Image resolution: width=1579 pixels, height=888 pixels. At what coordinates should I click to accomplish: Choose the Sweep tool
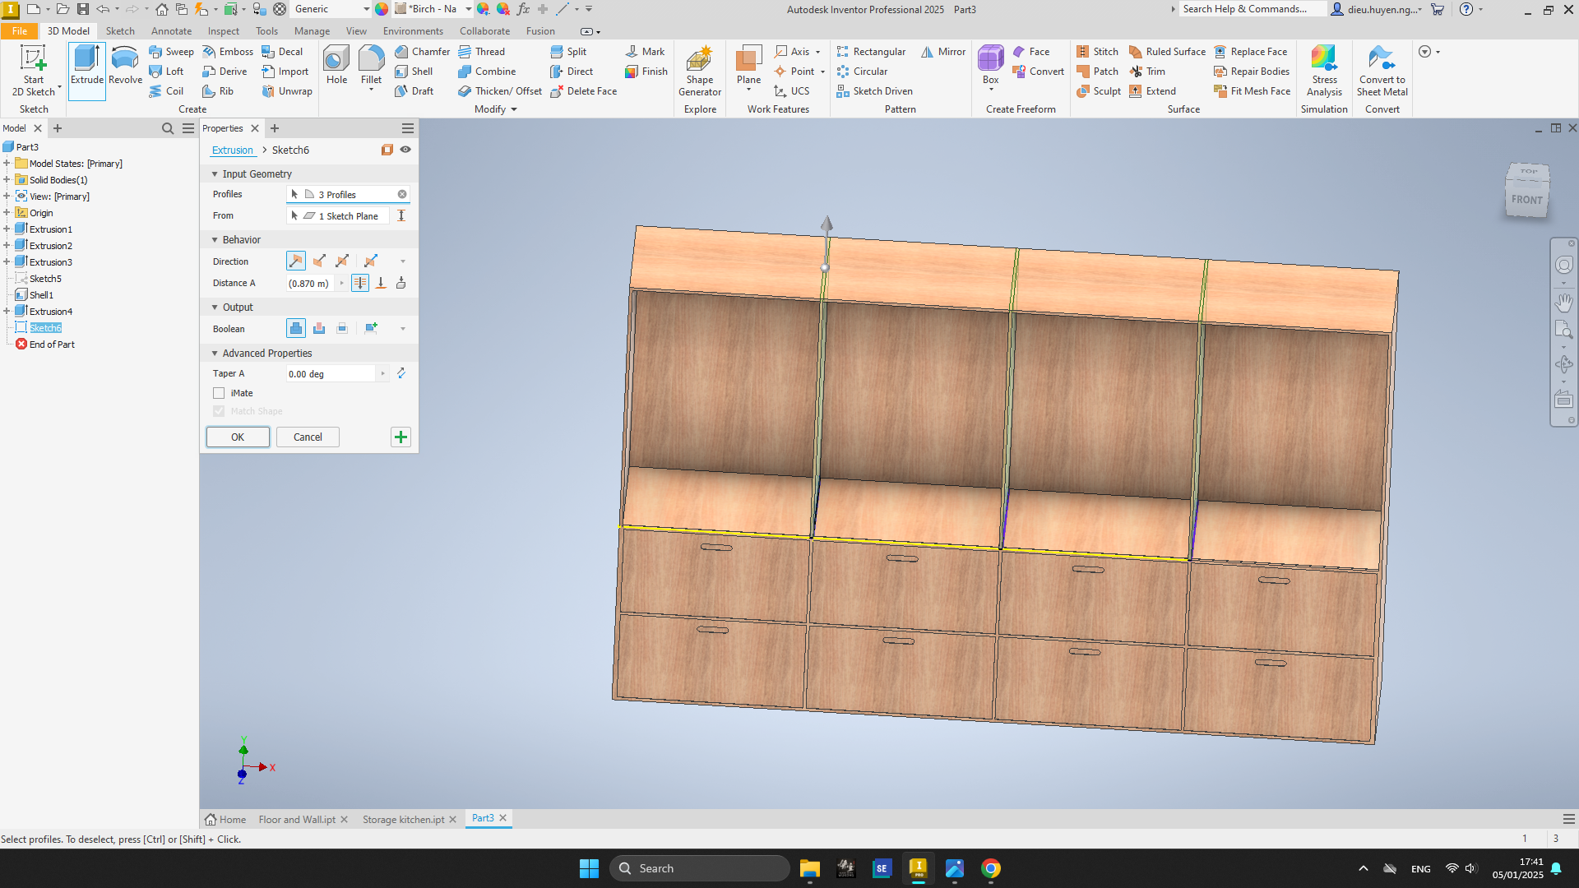click(171, 51)
